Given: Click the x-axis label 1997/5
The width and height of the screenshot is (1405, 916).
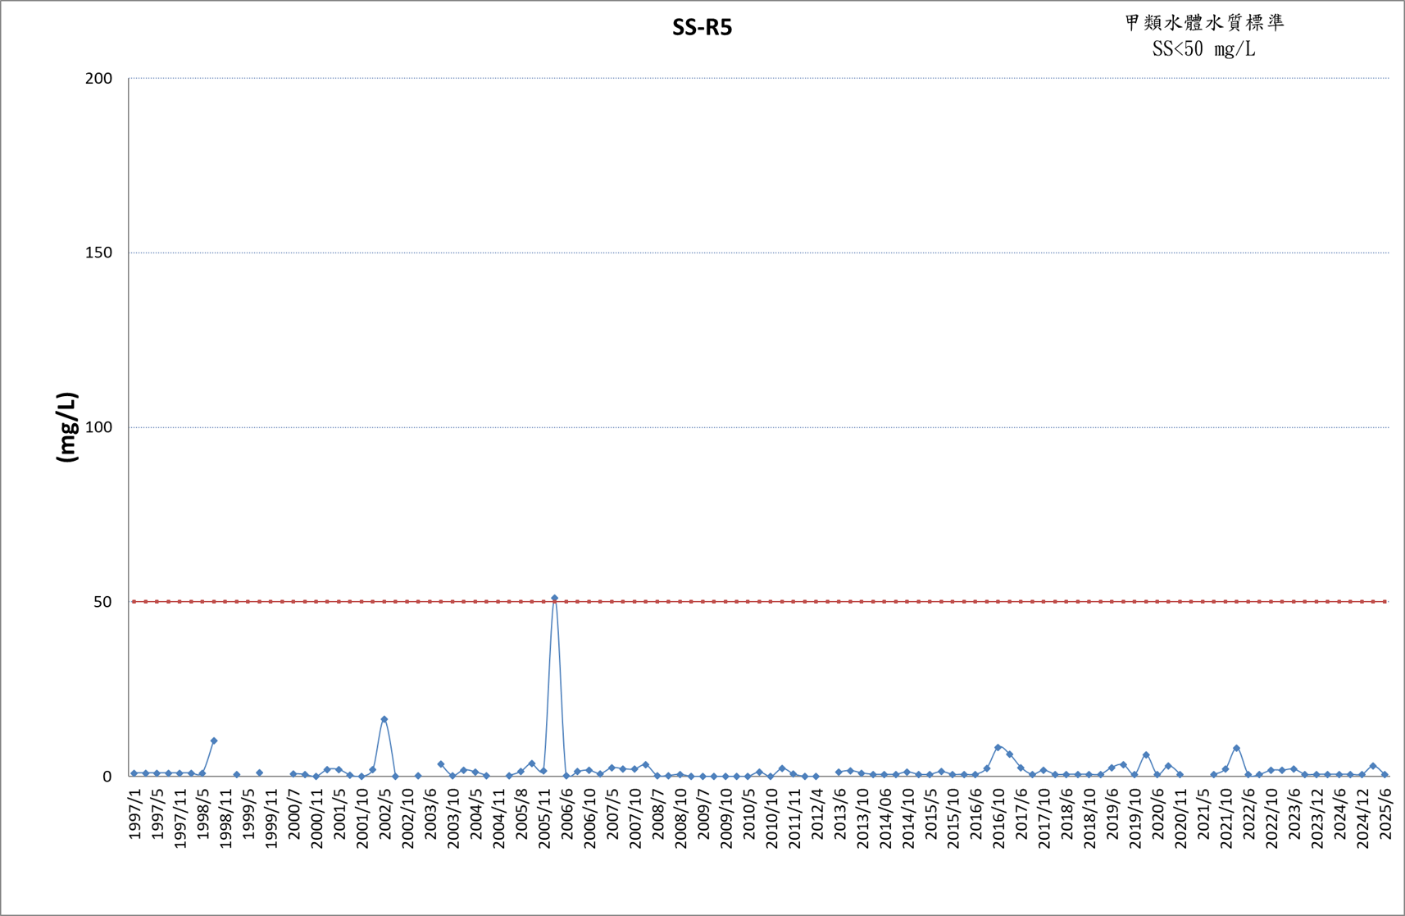Looking at the screenshot, I should 158,814.
